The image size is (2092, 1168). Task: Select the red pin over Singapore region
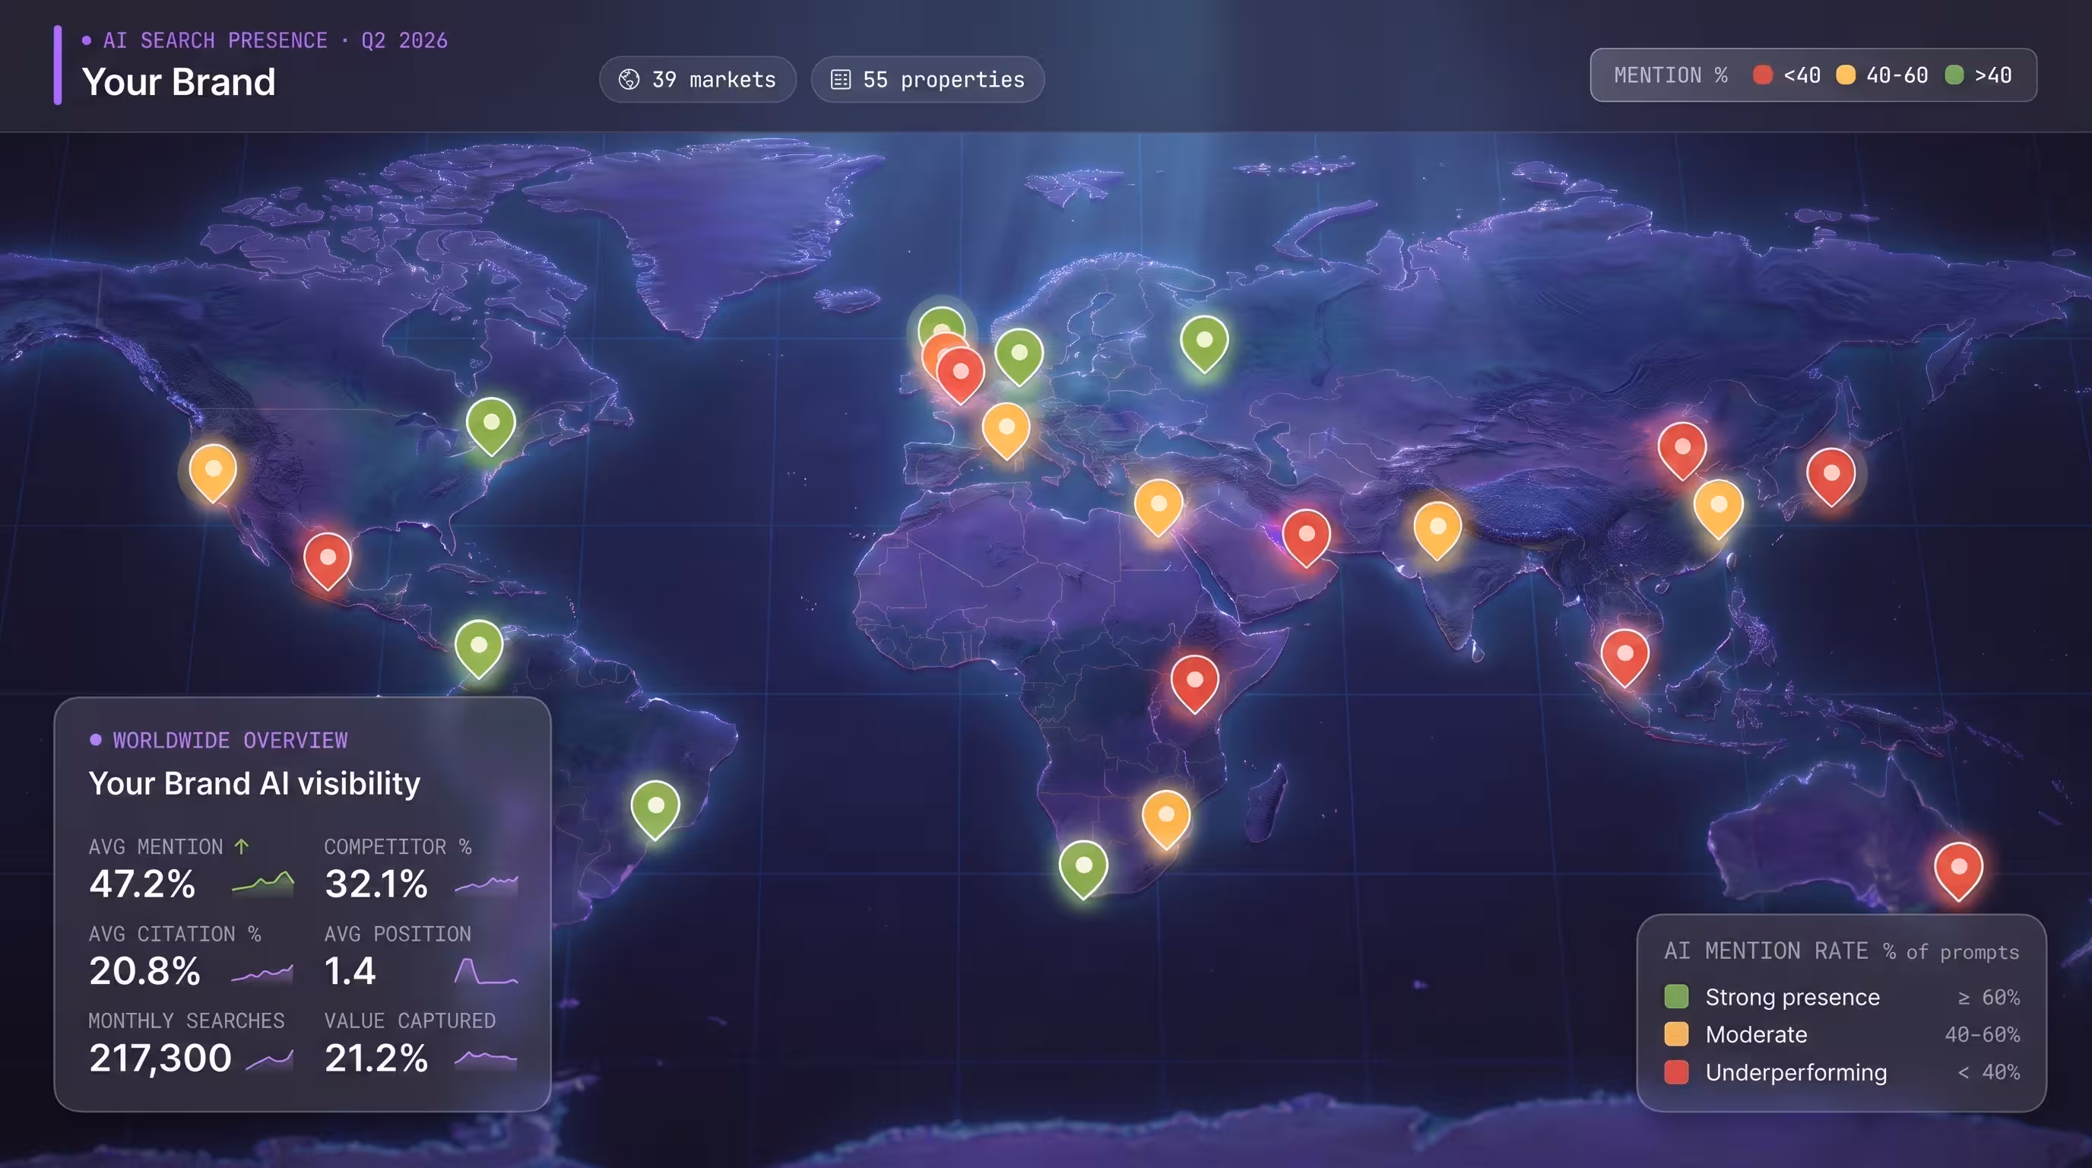1625,657
